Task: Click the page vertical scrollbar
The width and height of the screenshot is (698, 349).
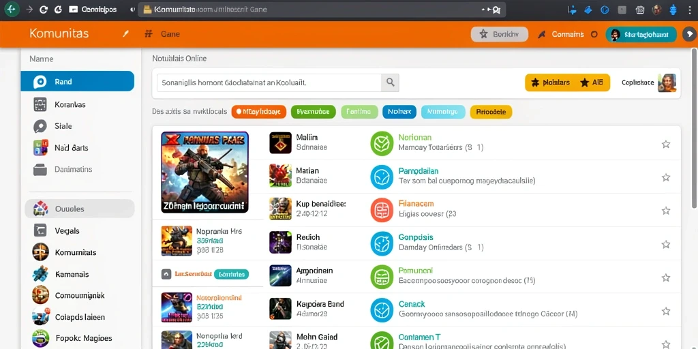Action: point(695,129)
